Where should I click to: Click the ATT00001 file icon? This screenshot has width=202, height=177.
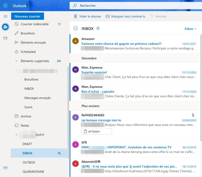point(85,132)
